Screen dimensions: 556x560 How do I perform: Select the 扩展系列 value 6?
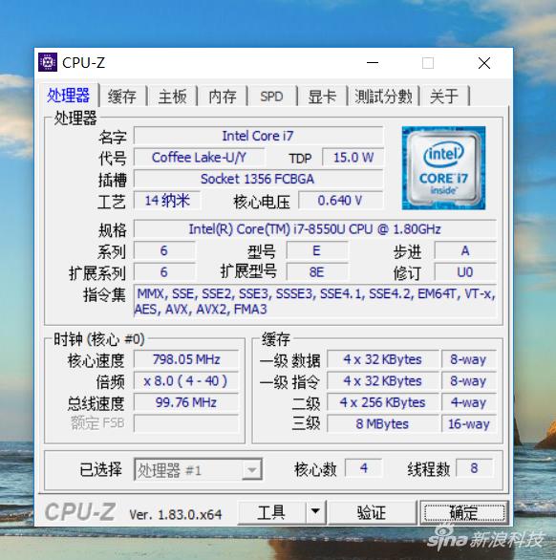click(x=164, y=272)
